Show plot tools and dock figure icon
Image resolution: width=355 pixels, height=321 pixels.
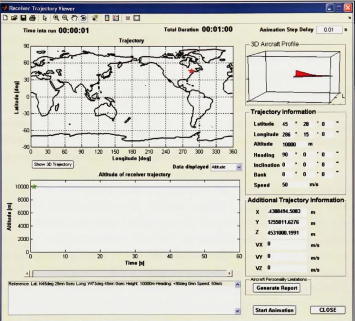(137, 18)
